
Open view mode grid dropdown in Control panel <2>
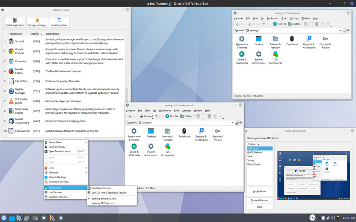(222, 116)
